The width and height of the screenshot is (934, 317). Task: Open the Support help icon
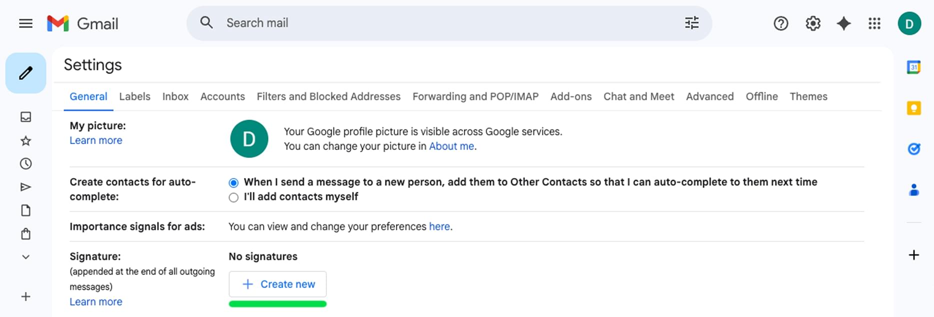tap(780, 23)
